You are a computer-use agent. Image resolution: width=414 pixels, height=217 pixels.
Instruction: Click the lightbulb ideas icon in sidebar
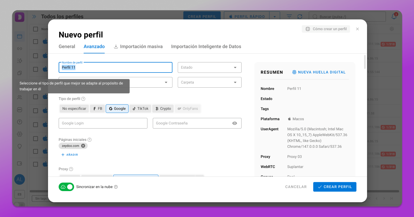(x=20, y=146)
